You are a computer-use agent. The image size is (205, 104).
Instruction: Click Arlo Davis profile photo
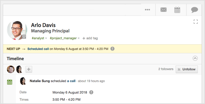17,30
